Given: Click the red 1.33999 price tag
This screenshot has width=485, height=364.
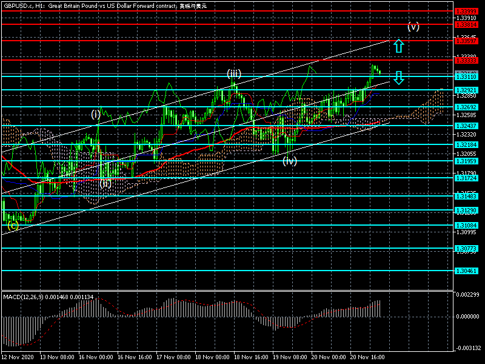Looking at the screenshot, I should (x=466, y=11).
